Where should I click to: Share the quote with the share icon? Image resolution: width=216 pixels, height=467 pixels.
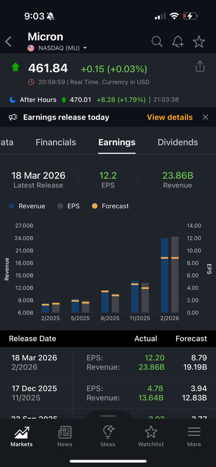point(200,66)
